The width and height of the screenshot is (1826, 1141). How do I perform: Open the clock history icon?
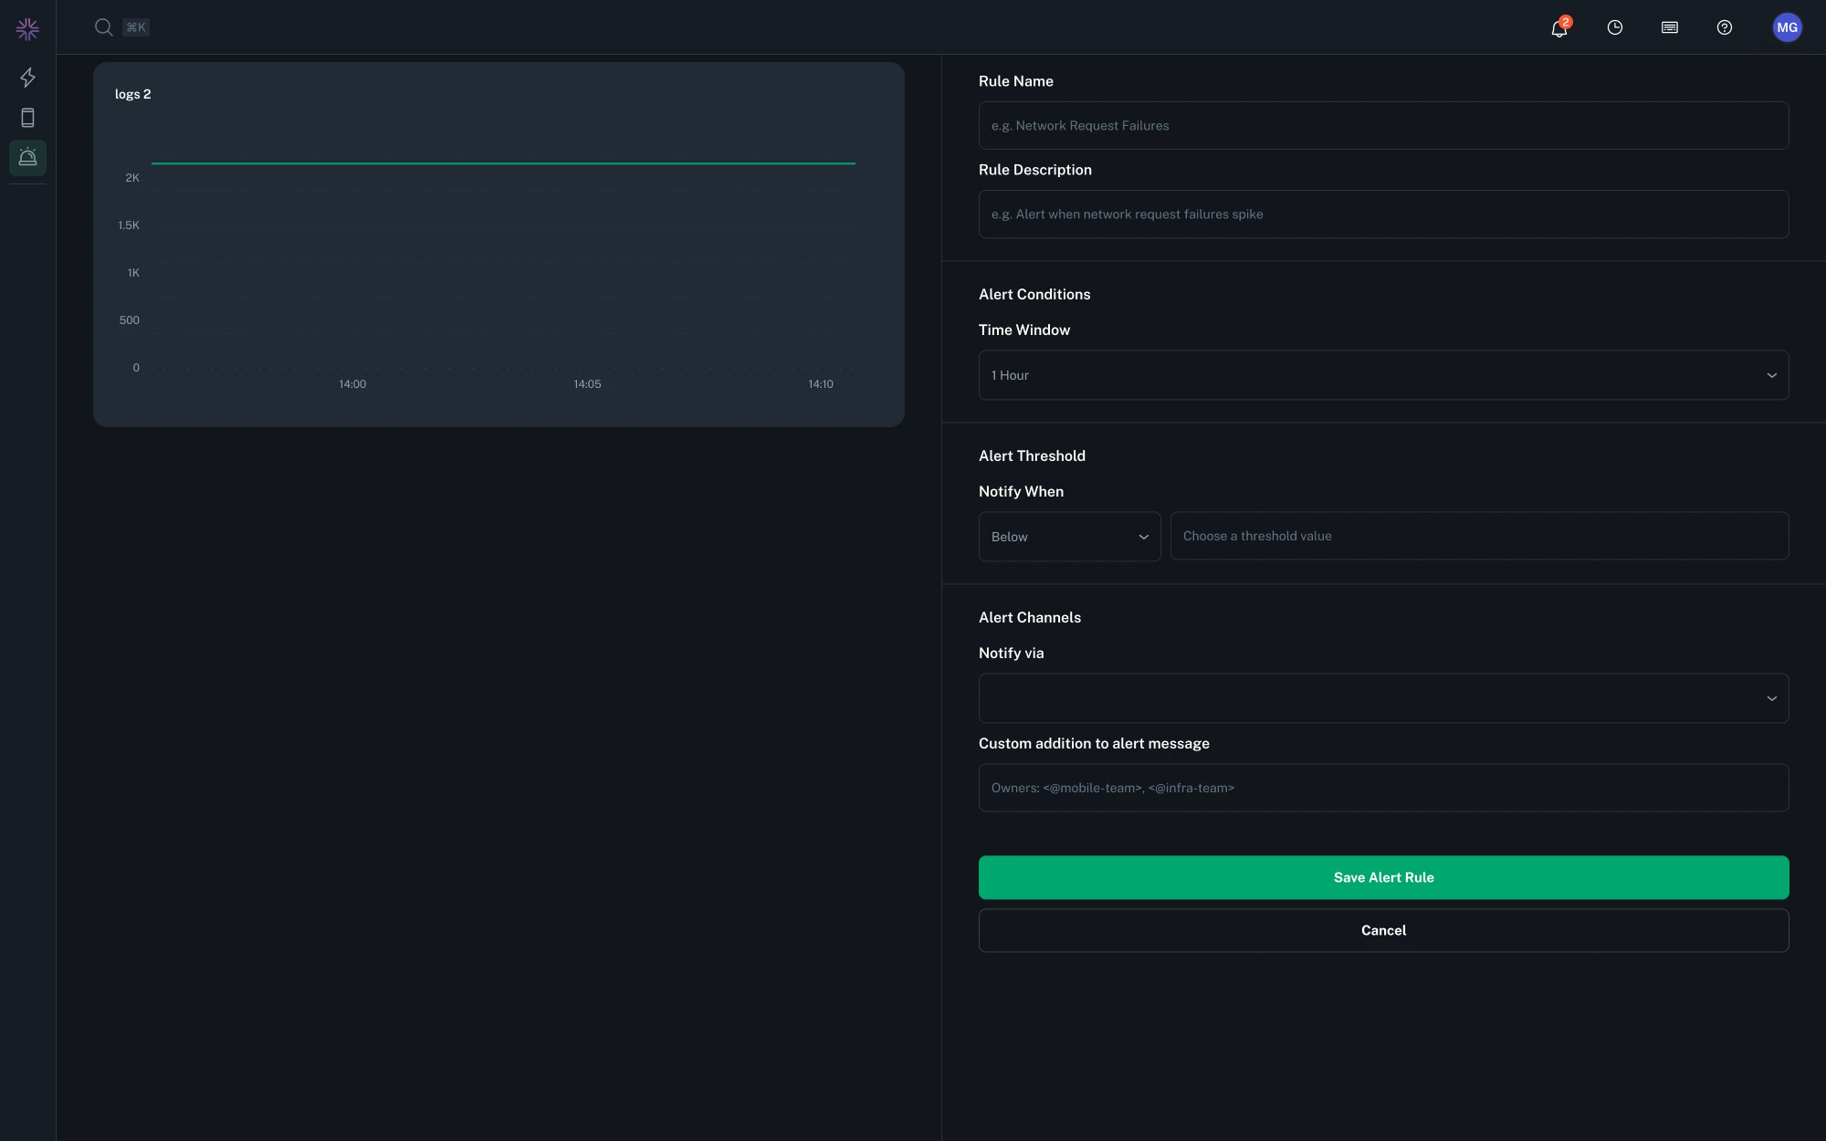[x=1614, y=27]
